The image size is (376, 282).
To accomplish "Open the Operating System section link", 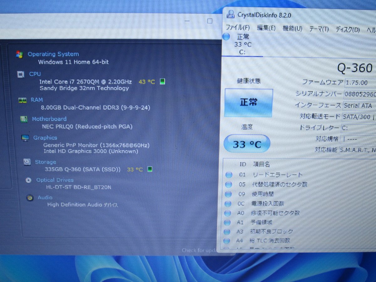I will [53, 54].
